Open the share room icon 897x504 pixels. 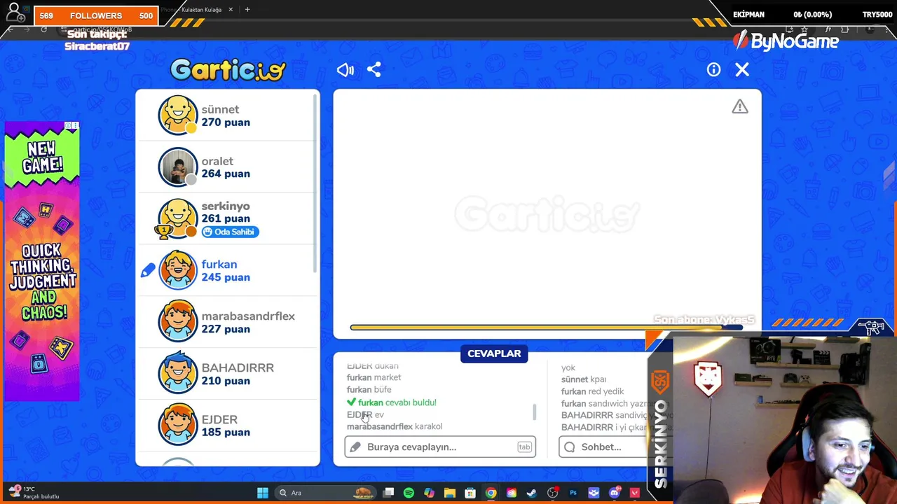click(x=374, y=69)
